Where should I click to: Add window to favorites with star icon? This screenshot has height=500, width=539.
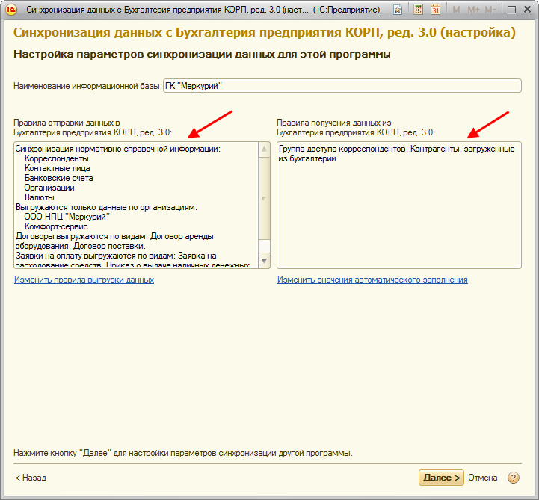[398, 10]
